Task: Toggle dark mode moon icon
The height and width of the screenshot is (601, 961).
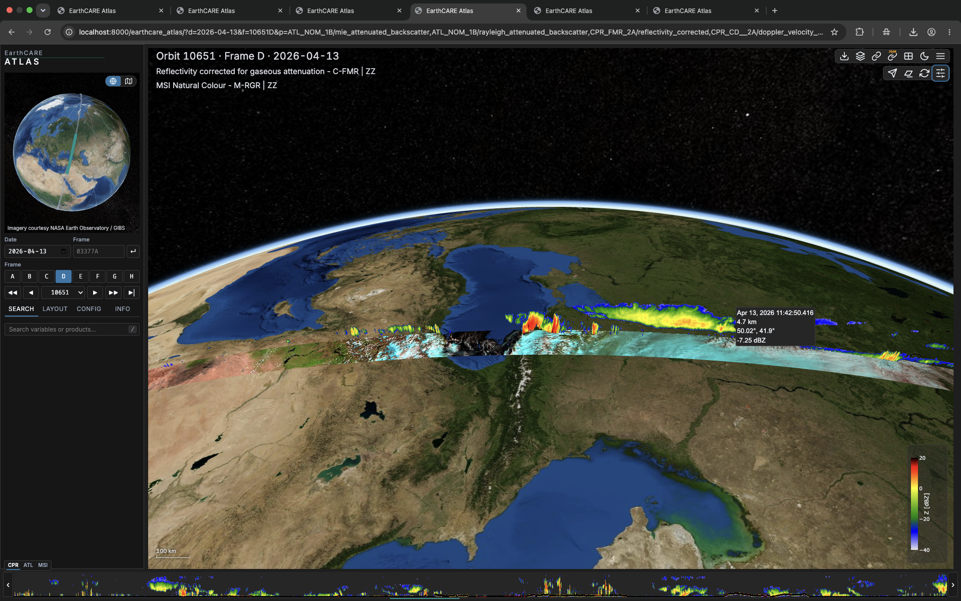Action: coord(924,56)
